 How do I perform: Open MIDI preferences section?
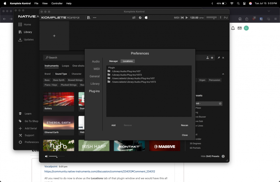click(x=97, y=69)
